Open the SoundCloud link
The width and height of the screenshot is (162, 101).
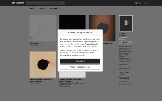pos(123,65)
